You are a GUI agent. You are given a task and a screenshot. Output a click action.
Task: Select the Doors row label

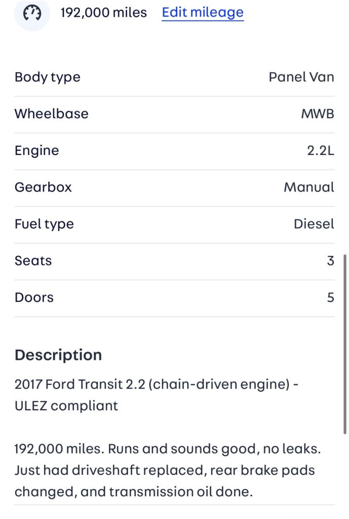pyautogui.click(x=34, y=298)
